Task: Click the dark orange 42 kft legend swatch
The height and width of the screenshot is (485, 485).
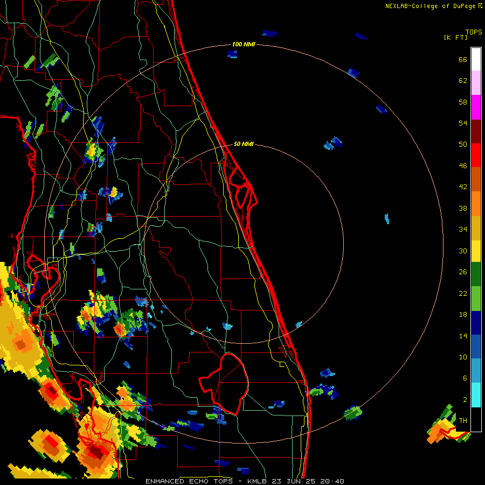Action: pyautogui.click(x=476, y=179)
